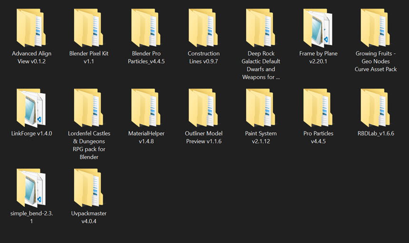409x243 pixels.
Task: Click the "RBDLab_v1.6.6" label
Action: (376, 134)
